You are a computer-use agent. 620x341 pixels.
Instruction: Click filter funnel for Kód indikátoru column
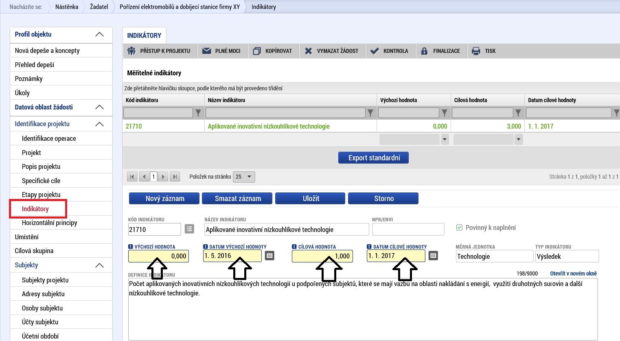click(x=198, y=113)
